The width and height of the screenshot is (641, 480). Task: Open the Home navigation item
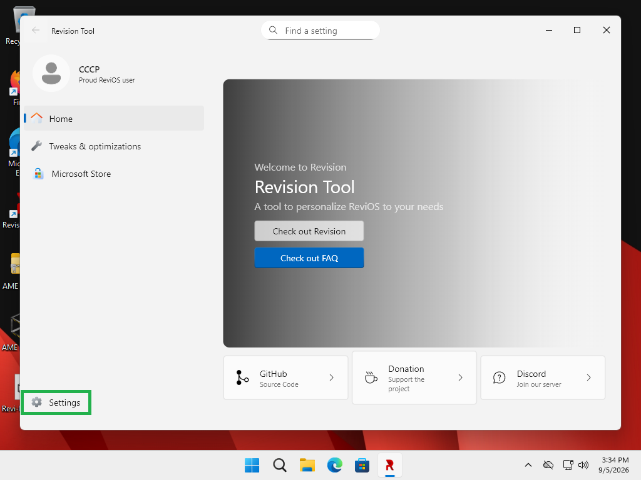(114, 118)
